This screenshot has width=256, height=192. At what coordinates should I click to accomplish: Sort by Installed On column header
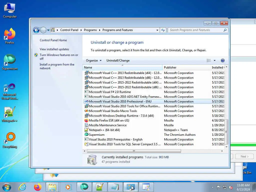click(218, 67)
